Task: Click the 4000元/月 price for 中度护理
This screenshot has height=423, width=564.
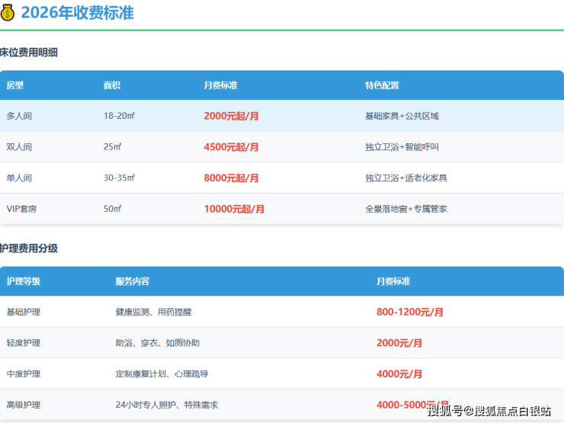Action: [399, 374]
